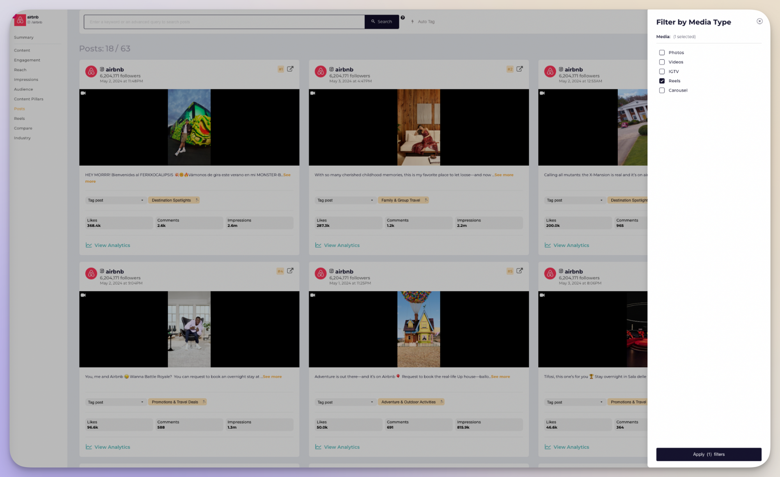This screenshot has height=477, width=780.
Task: Click Destination Spotlights tag on first post
Action: click(174, 200)
